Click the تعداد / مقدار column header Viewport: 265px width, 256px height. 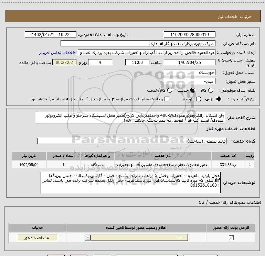tap(63, 156)
